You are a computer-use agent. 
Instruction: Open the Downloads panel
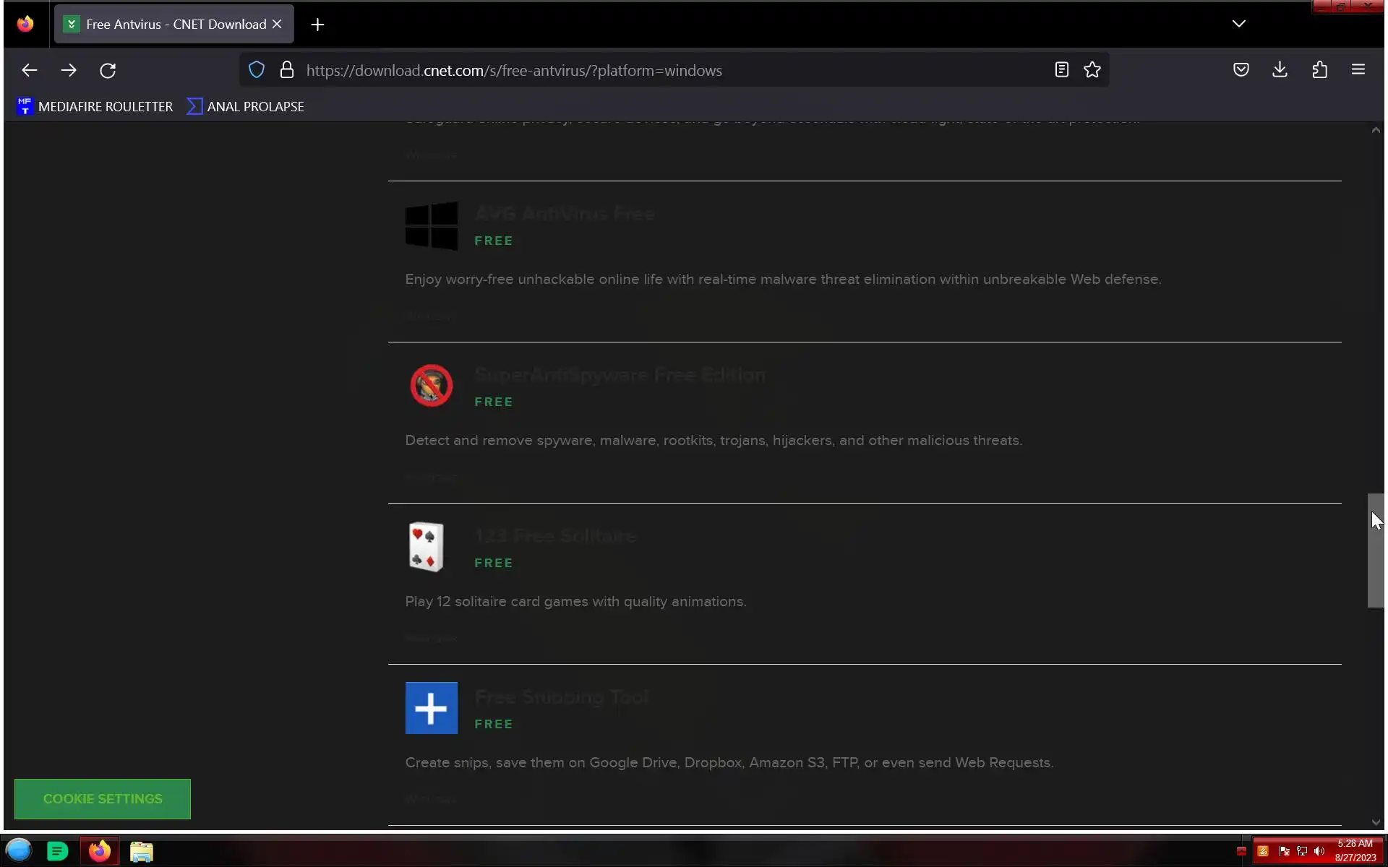(1280, 70)
